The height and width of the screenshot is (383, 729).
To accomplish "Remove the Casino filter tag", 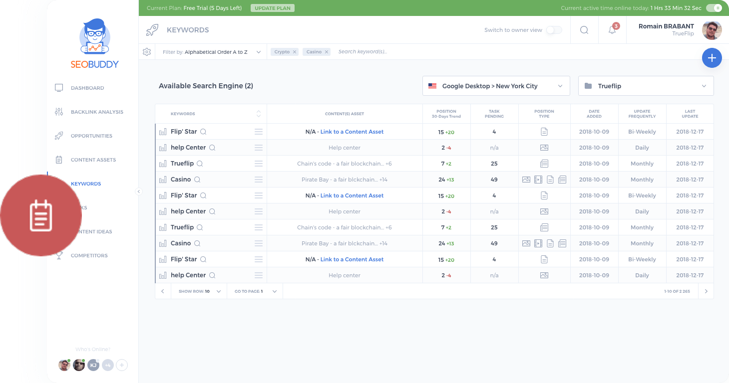I will 327,52.
